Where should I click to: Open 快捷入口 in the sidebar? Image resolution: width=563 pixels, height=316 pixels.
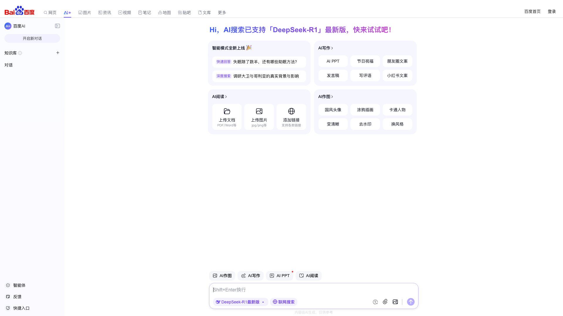coord(18,308)
